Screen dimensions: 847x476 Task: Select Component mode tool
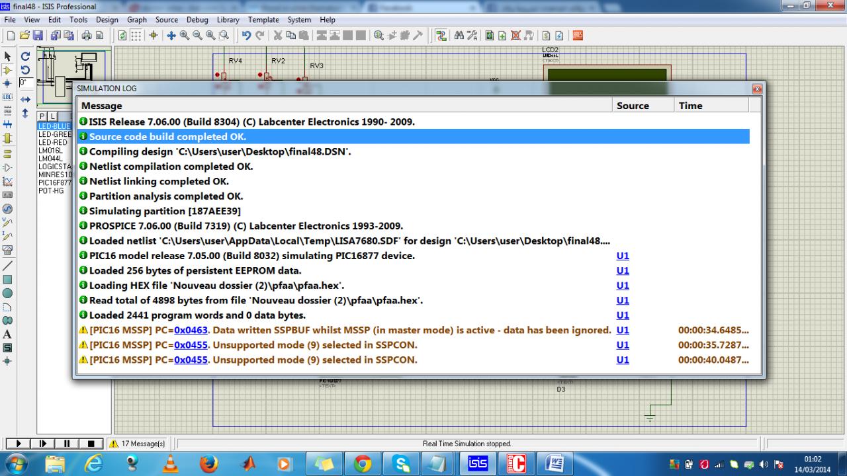coord(8,70)
